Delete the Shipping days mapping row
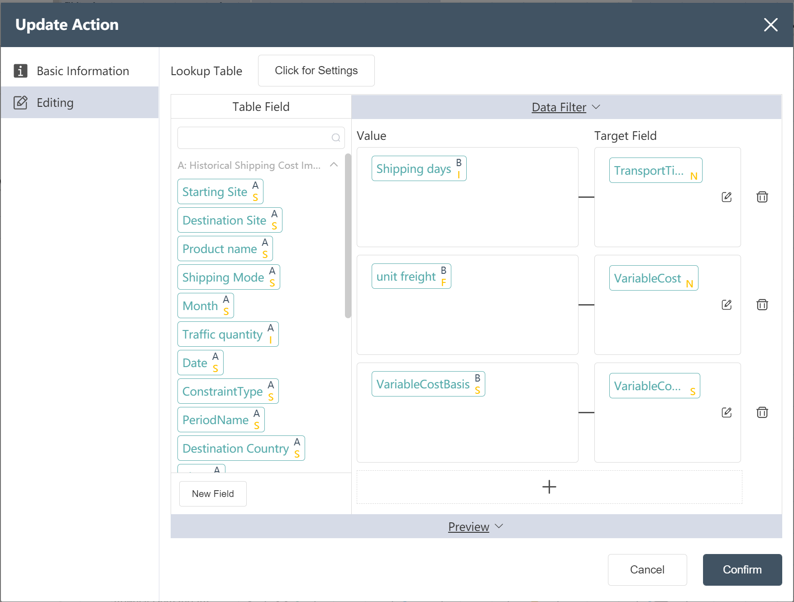 tap(762, 197)
